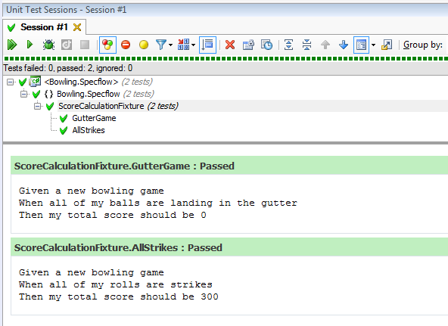Click 'Then my total score should be 0'
Image resolution: width=448 pixels, height=326 pixels.
(x=113, y=215)
